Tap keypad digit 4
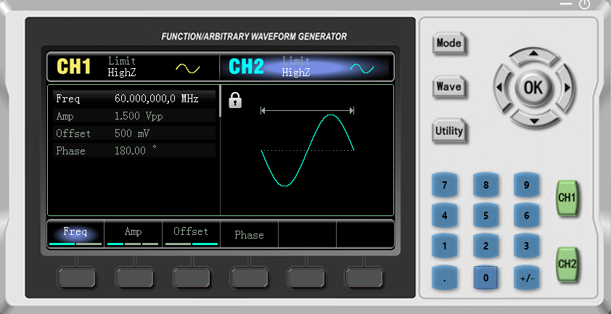Viewport: 611px width, 314px height. coord(445,215)
